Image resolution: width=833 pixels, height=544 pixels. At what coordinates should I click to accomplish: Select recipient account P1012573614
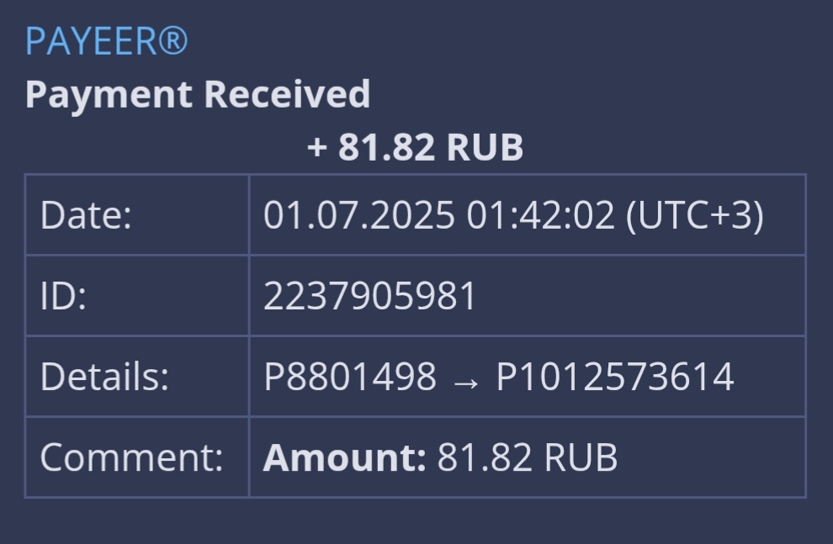point(615,377)
